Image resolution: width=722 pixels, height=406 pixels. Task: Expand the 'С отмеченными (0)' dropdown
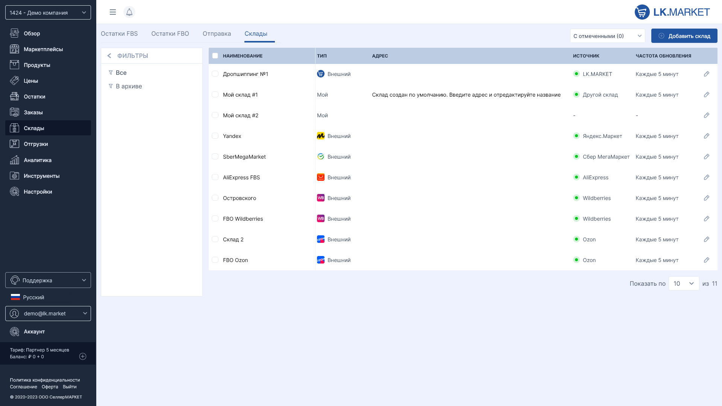(607, 36)
